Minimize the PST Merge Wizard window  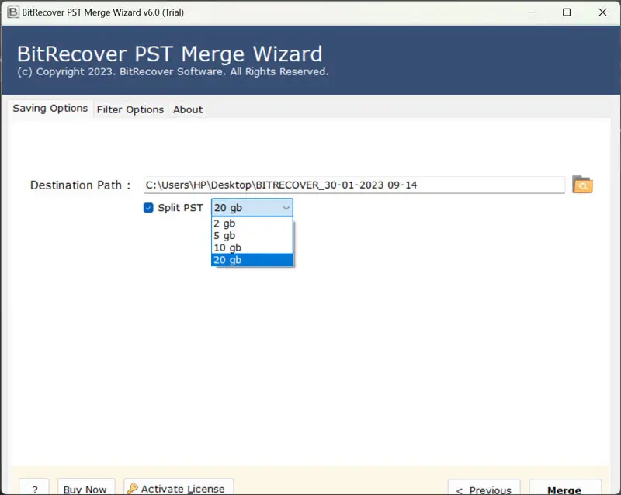coord(532,12)
